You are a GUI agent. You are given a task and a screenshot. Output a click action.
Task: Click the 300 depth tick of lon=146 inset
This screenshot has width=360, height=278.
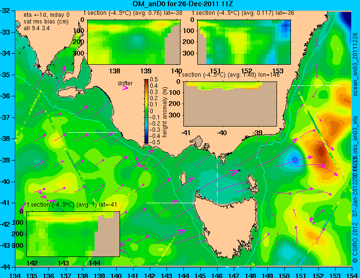[x=175, y=115]
